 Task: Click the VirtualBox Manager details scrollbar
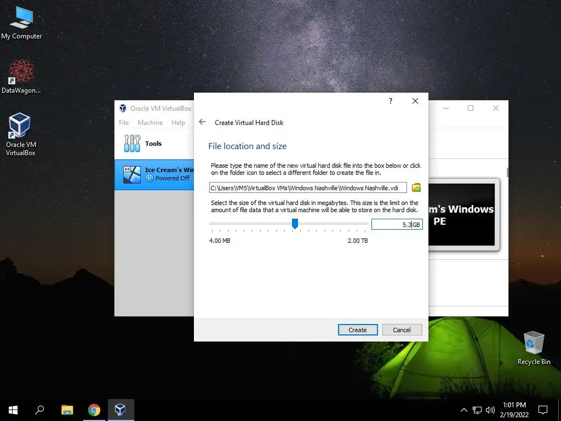(507, 172)
